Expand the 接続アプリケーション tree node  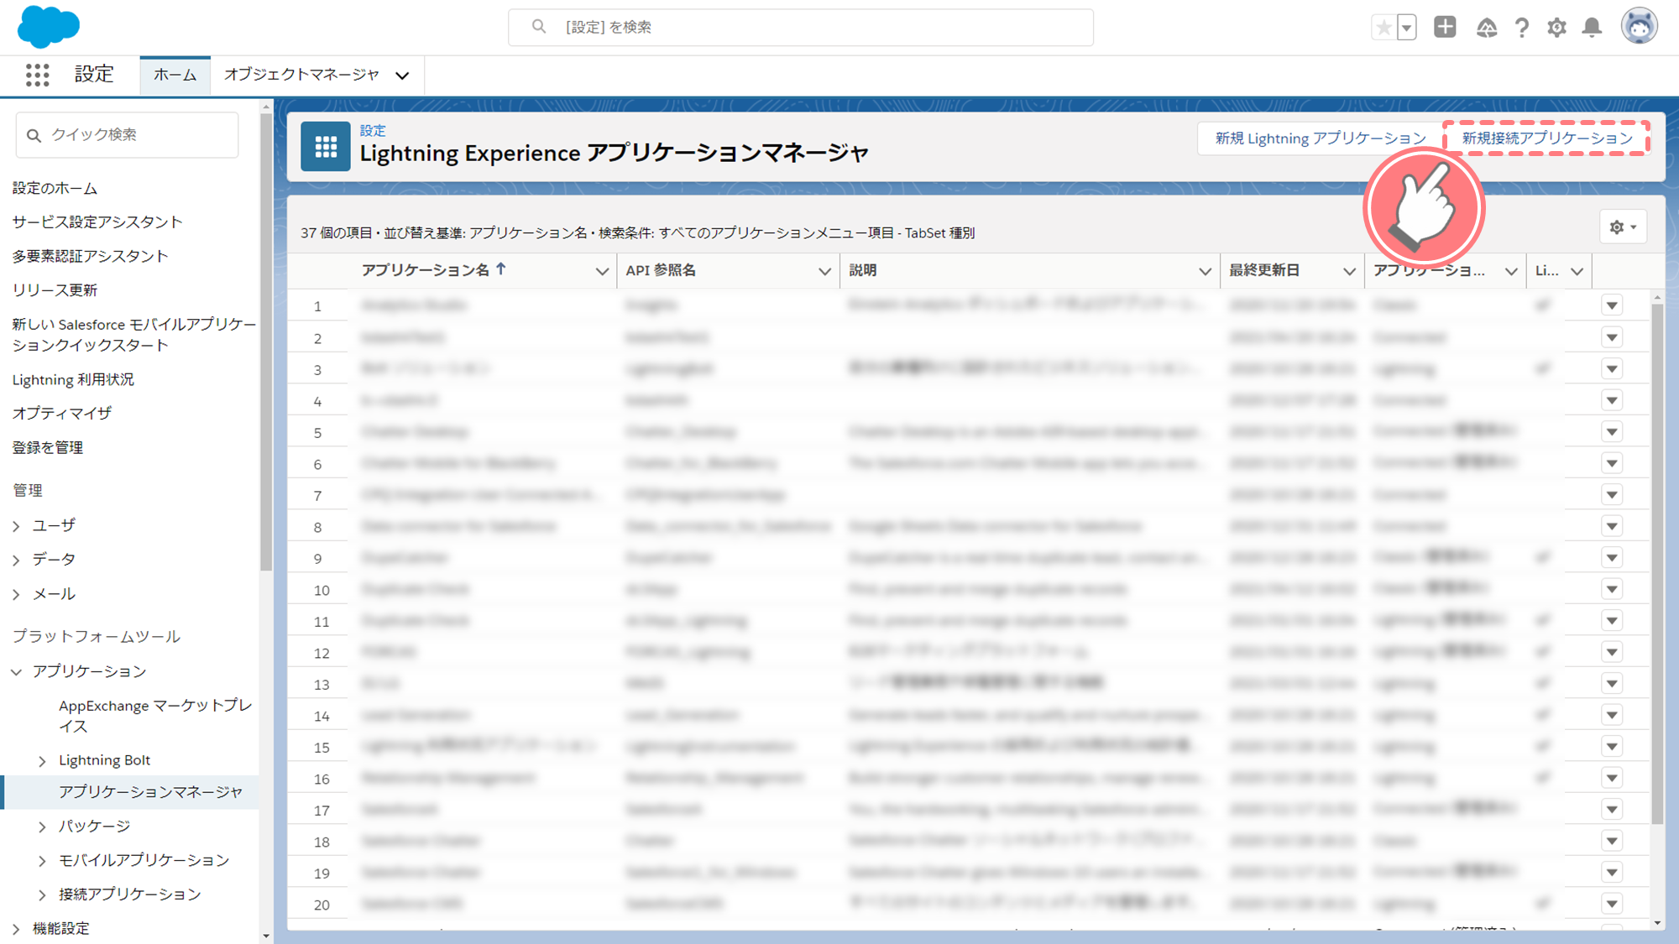pyautogui.click(x=42, y=895)
